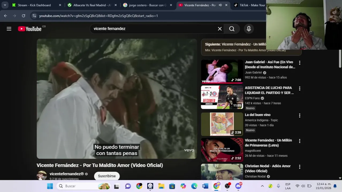
Task: Close the Vicente Fernández YouTube tab
Action: (226, 5)
